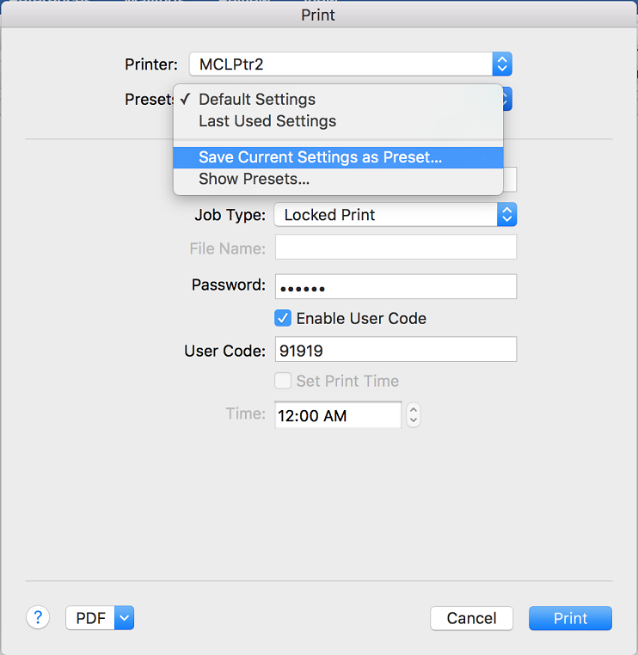
Task: Click the Password input field
Action: click(396, 286)
